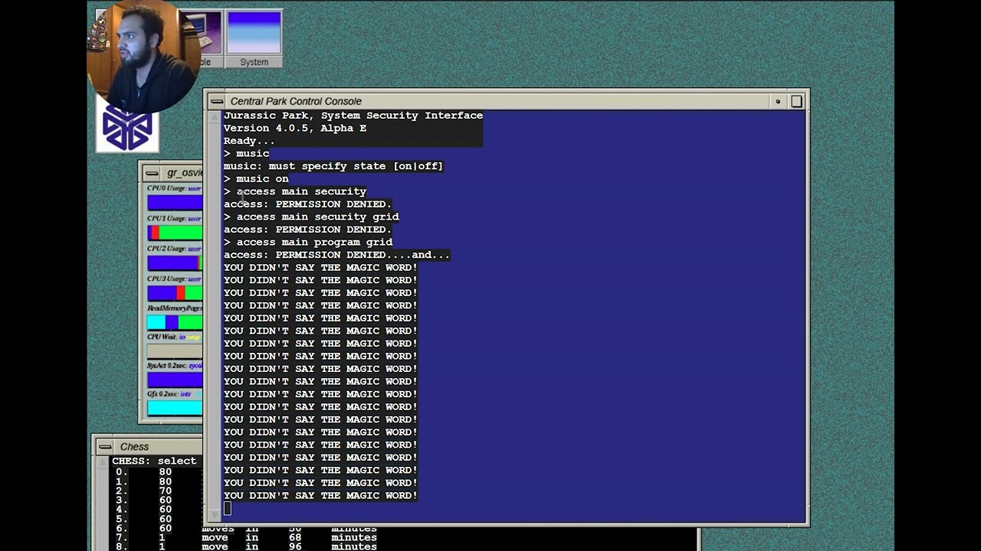Click the 'CPU1 Usage' label in gr_osview

pyautogui.click(x=166, y=219)
